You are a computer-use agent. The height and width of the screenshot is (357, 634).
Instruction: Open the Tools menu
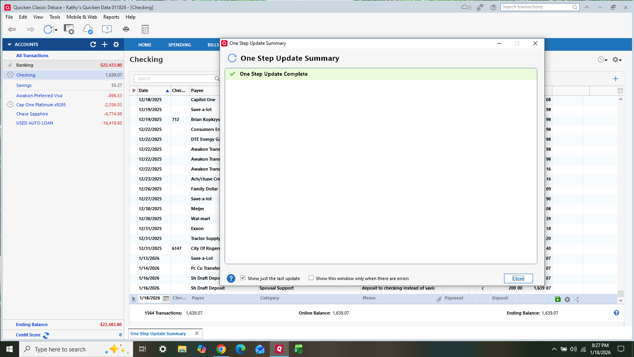pyautogui.click(x=55, y=17)
